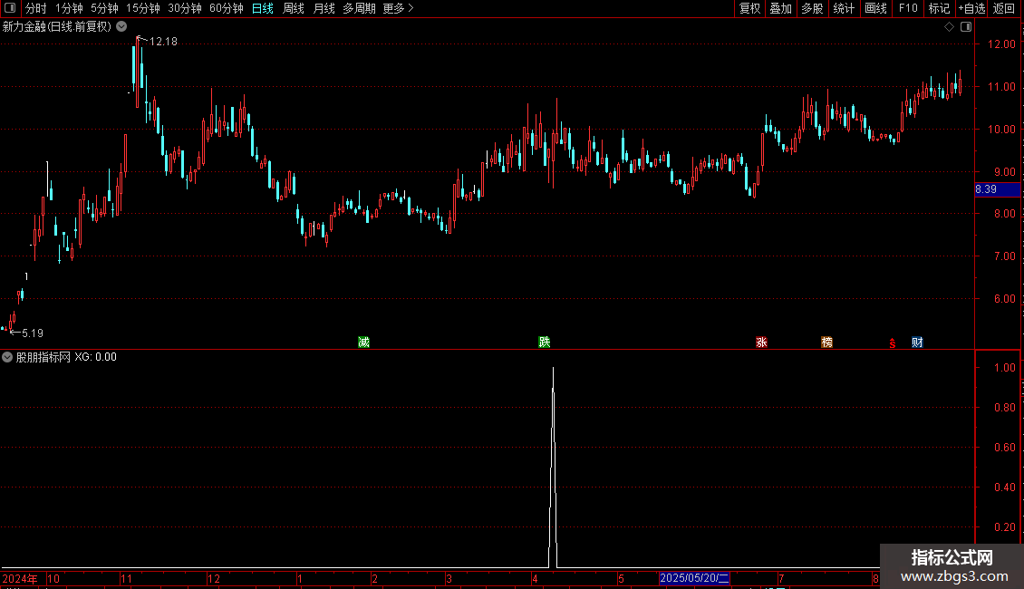The width and height of the screenshot is (1024, 589).
Task: Add stock with +自选 button
Action: [x=971, y=8]
